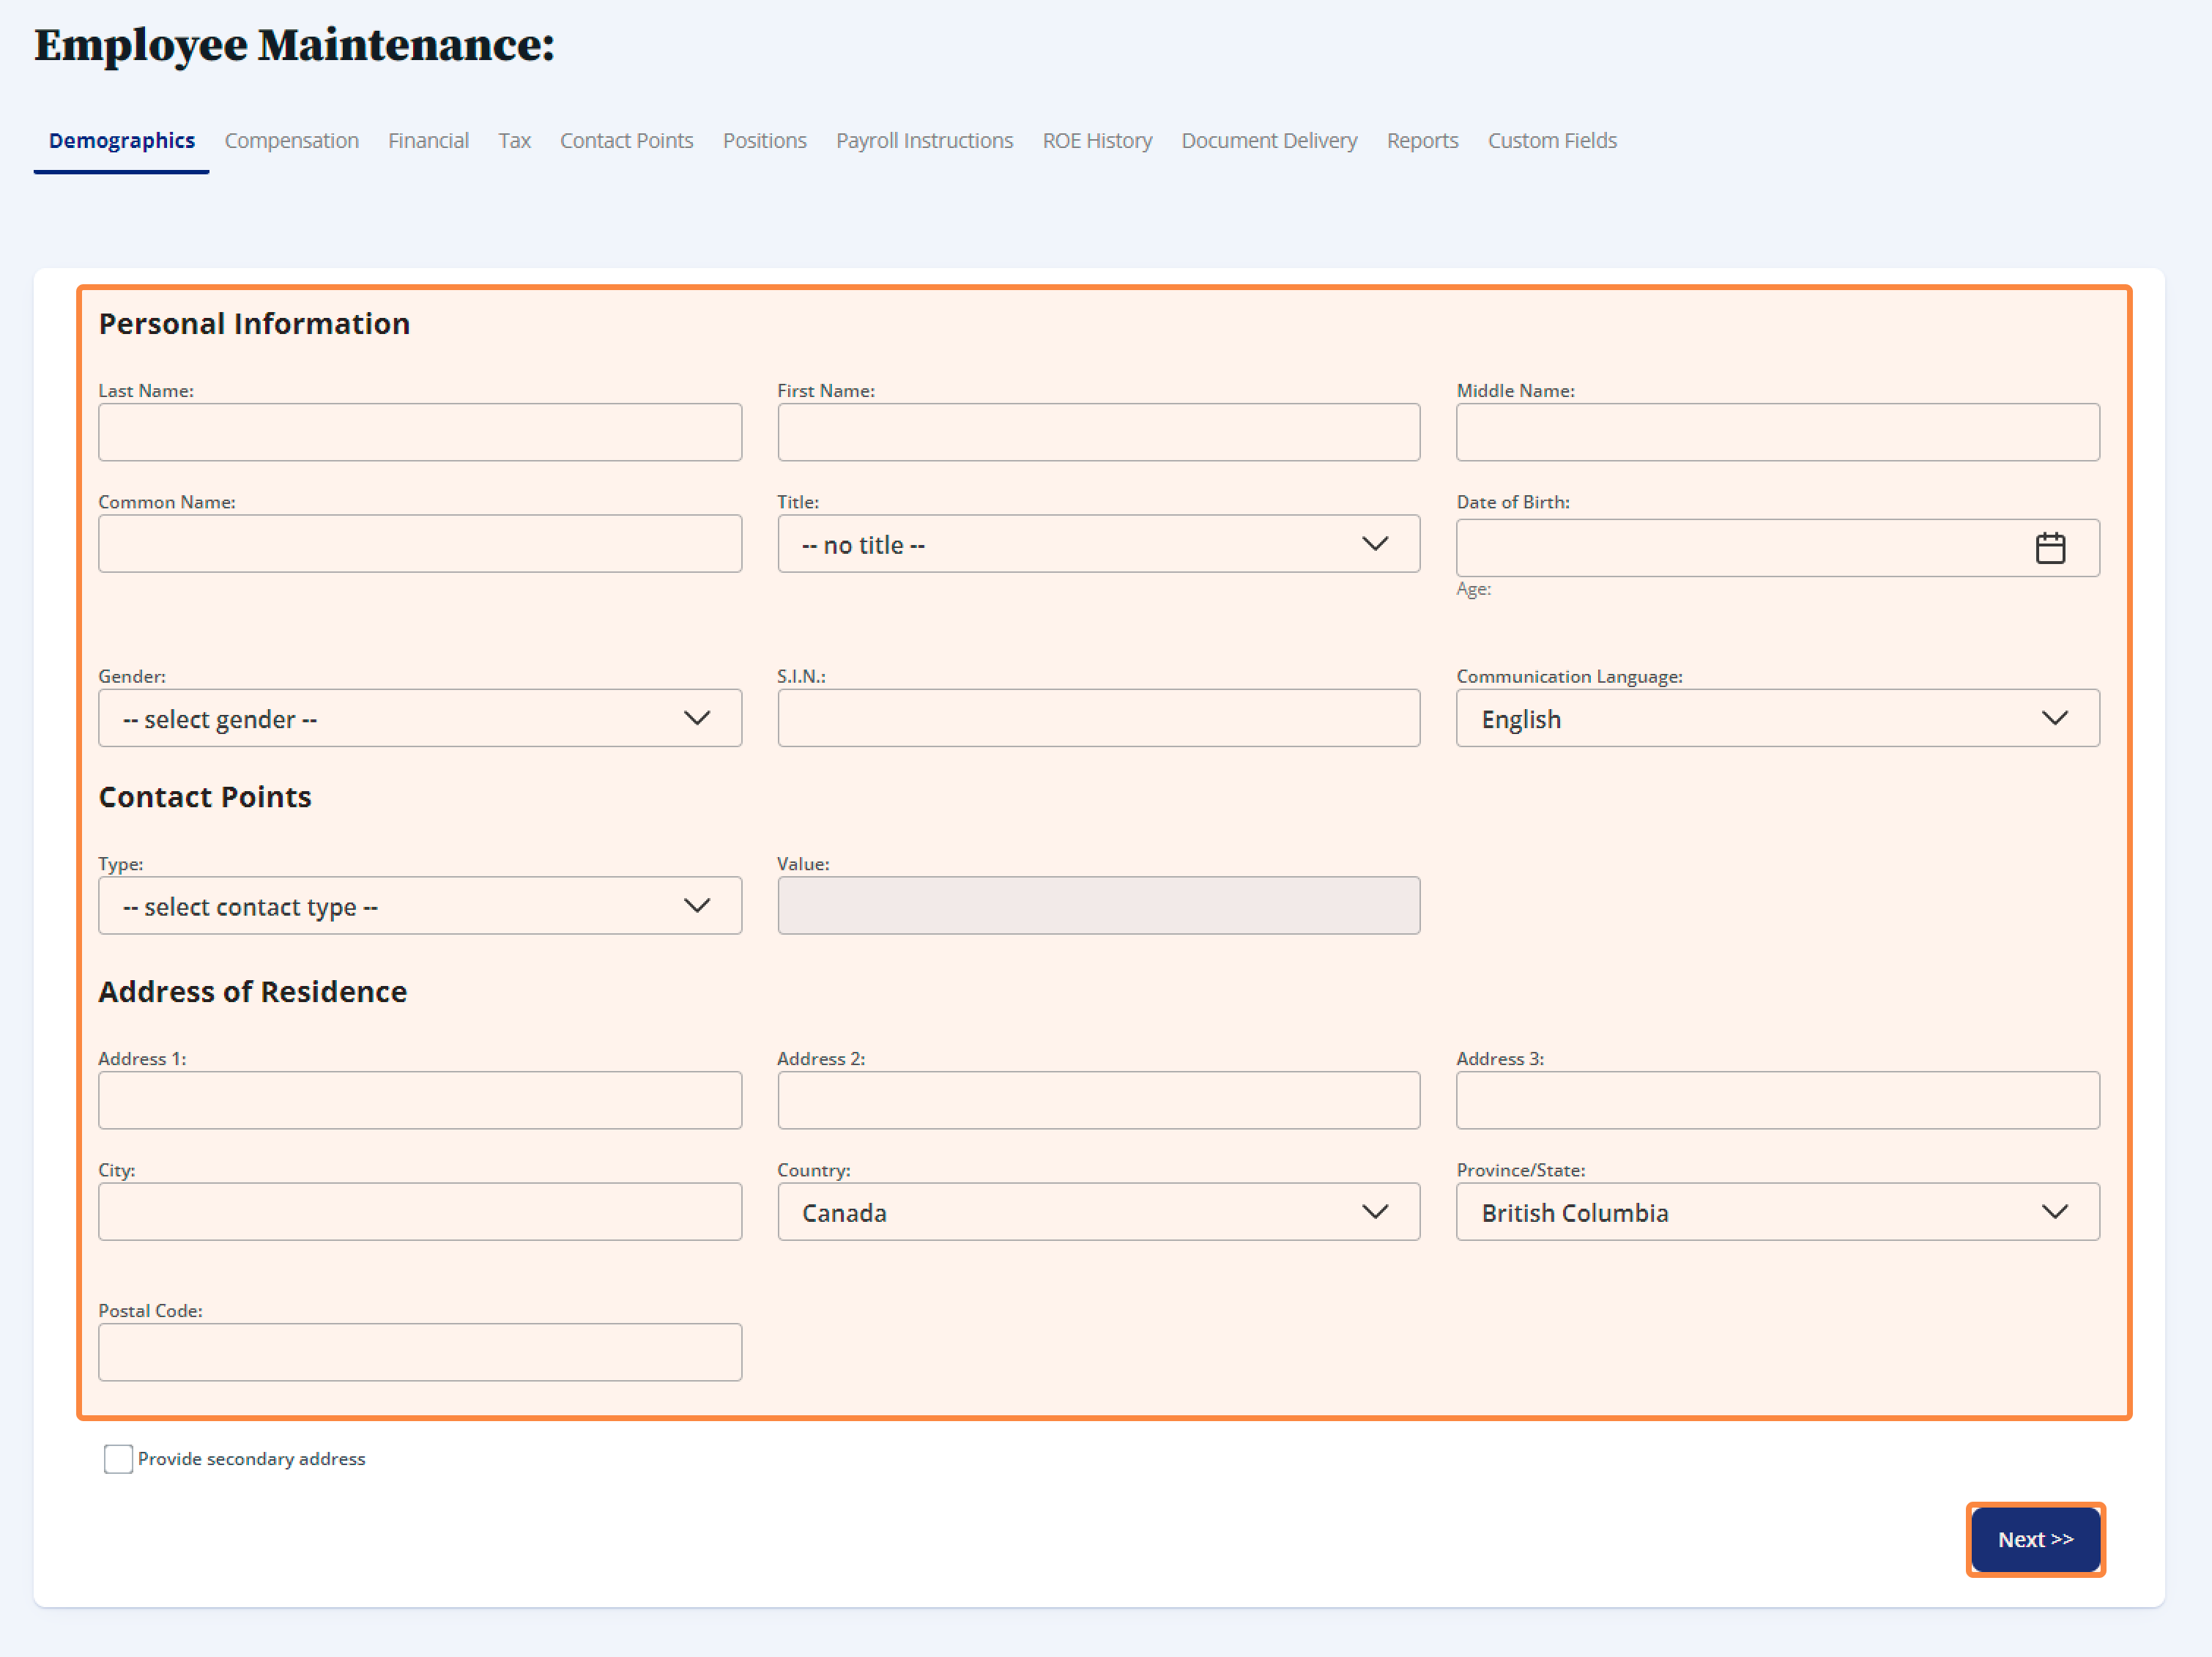Click the contact Value field
This screenshot has width=2212, height=1657.
1098,906
